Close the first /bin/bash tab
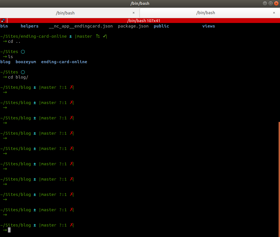This screenshot has height=237, width=280. (134, 13)
